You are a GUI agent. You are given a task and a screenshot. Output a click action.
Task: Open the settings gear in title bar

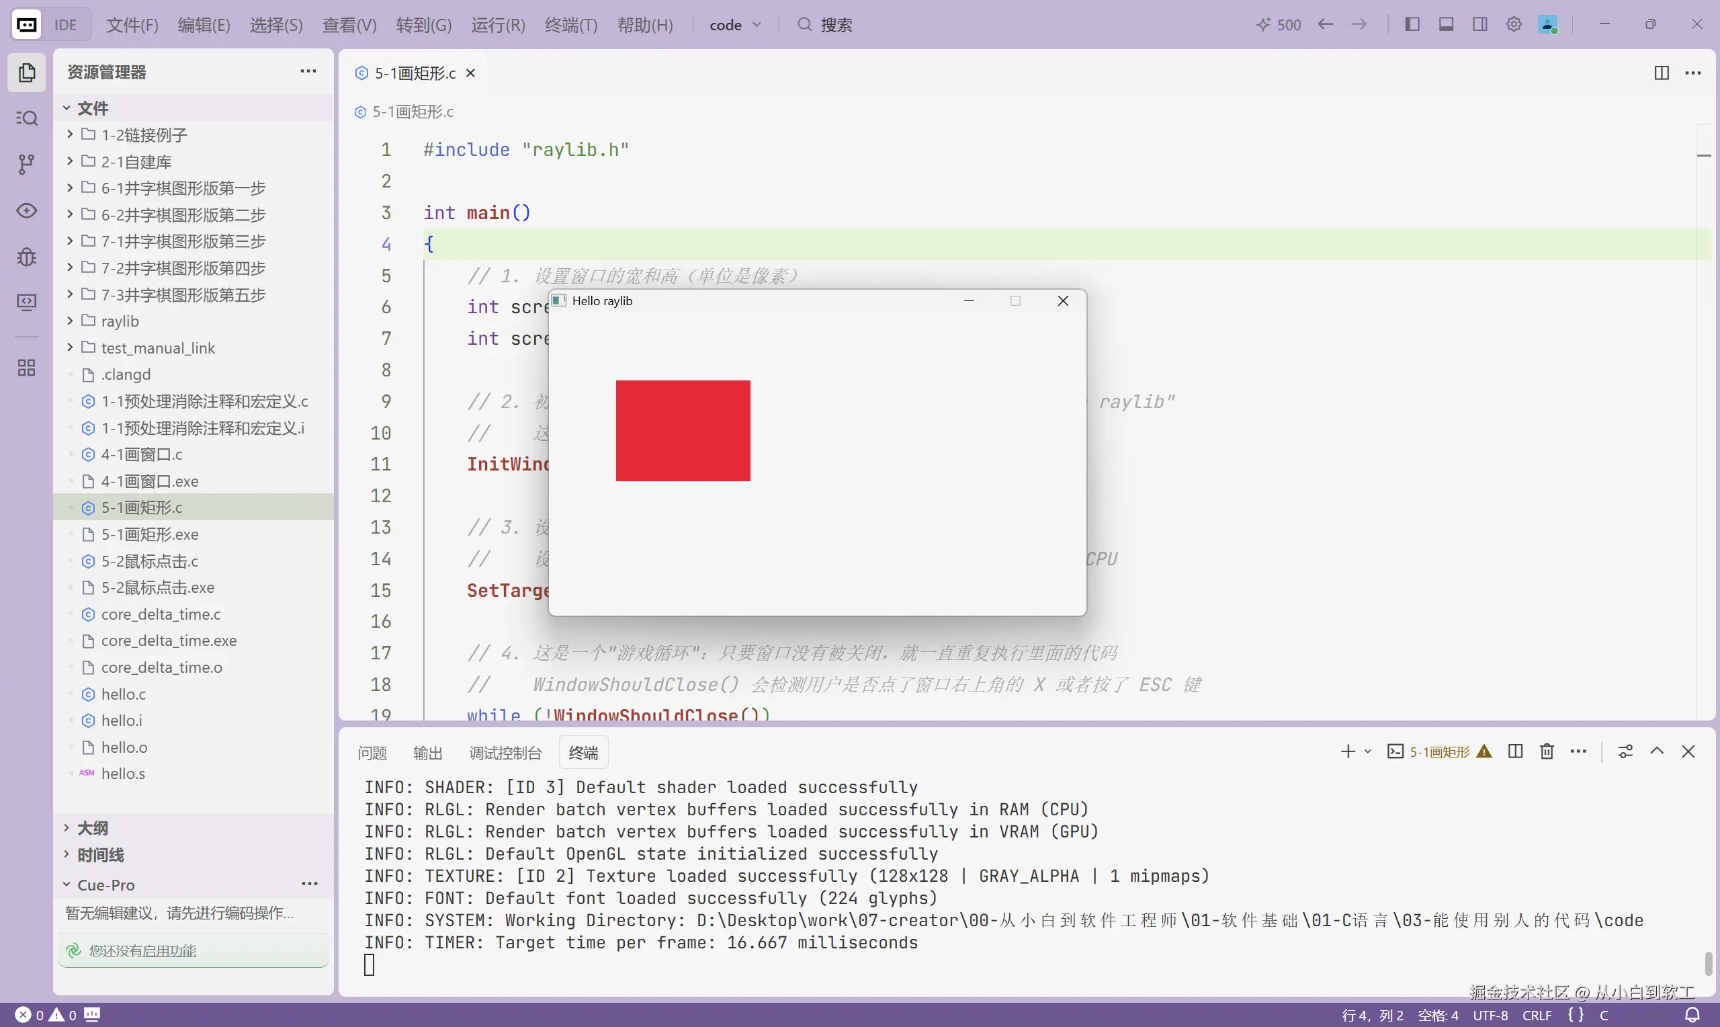click(x=1513, y=24)
